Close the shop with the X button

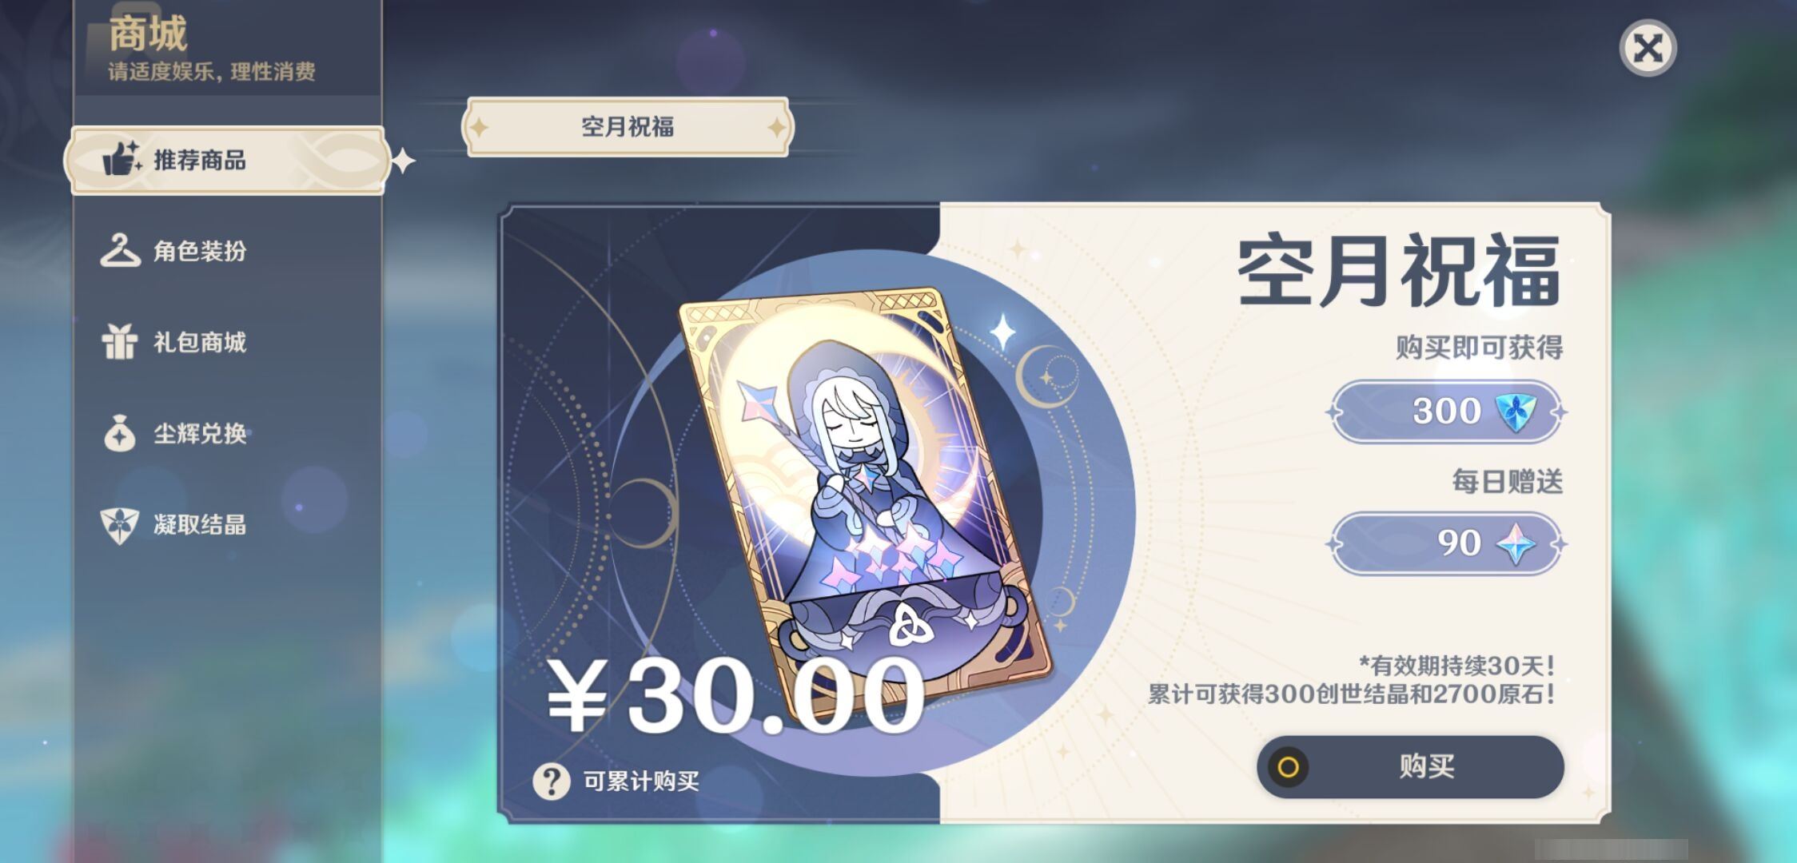pyautogui.click(x=1648, y=48)
